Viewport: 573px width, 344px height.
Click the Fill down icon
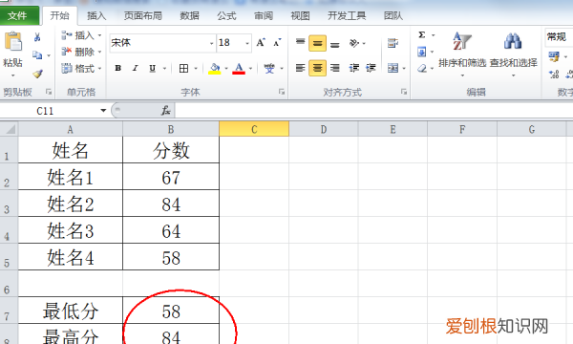422,52
